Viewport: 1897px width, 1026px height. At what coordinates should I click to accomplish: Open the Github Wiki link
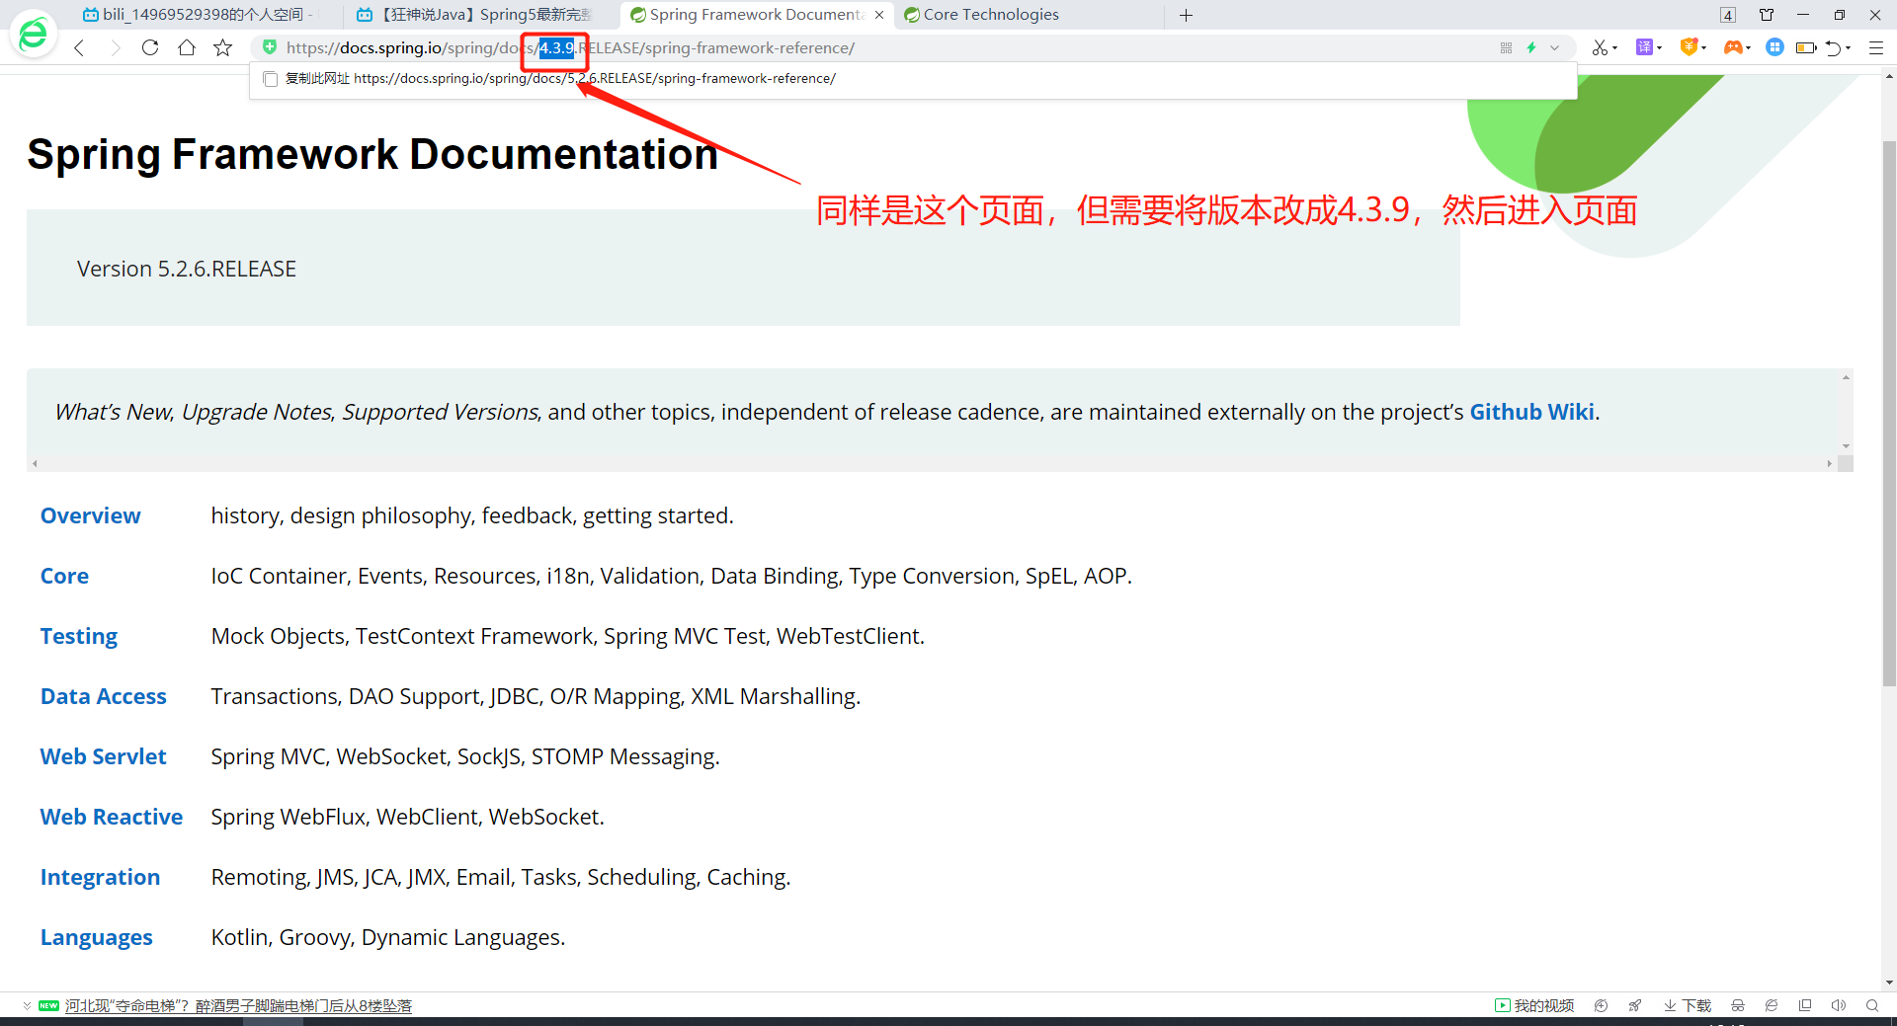pyautogui.click(x=1531, y=412)
